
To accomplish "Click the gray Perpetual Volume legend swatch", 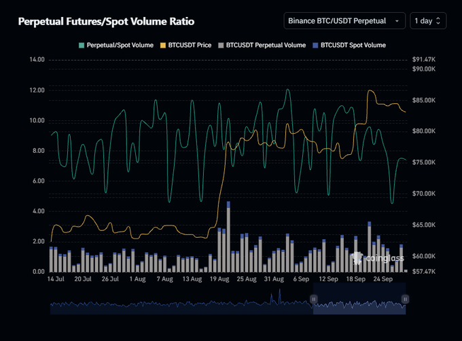I will (221, 46).
